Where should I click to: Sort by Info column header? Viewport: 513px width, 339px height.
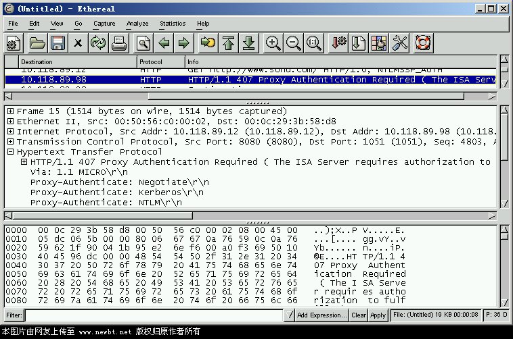pyautogui.click(x=340, y=61)
